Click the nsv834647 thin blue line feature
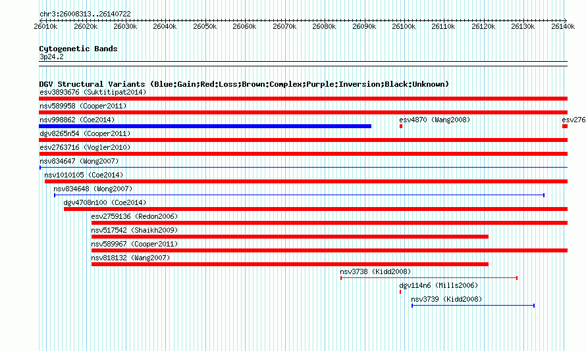The height and width of the screenshot is (351, 586). [303, 168]
